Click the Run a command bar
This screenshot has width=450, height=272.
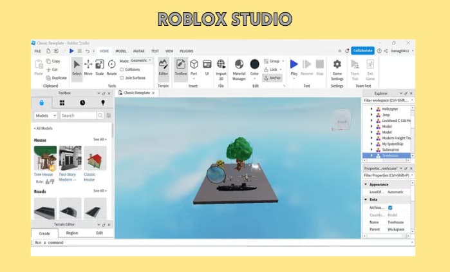[x=223, y=242]
